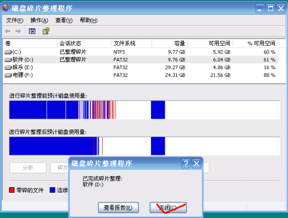Open the 查看(V) menu

click(x=64, y=20)
